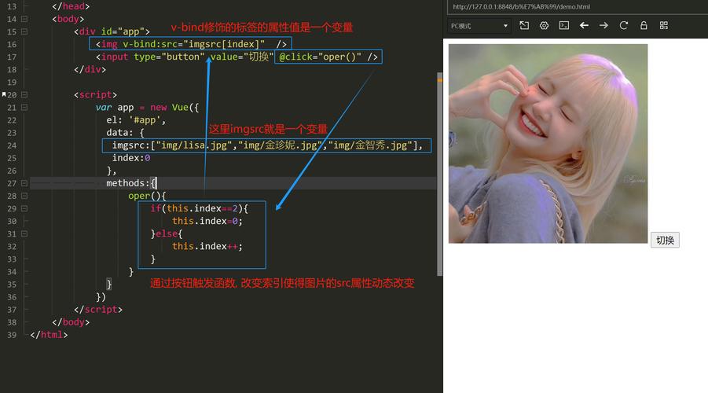This screenshot has height=393, width=708.
Task: Collapse the oper function at line 28
Action: tap(24, 196)
